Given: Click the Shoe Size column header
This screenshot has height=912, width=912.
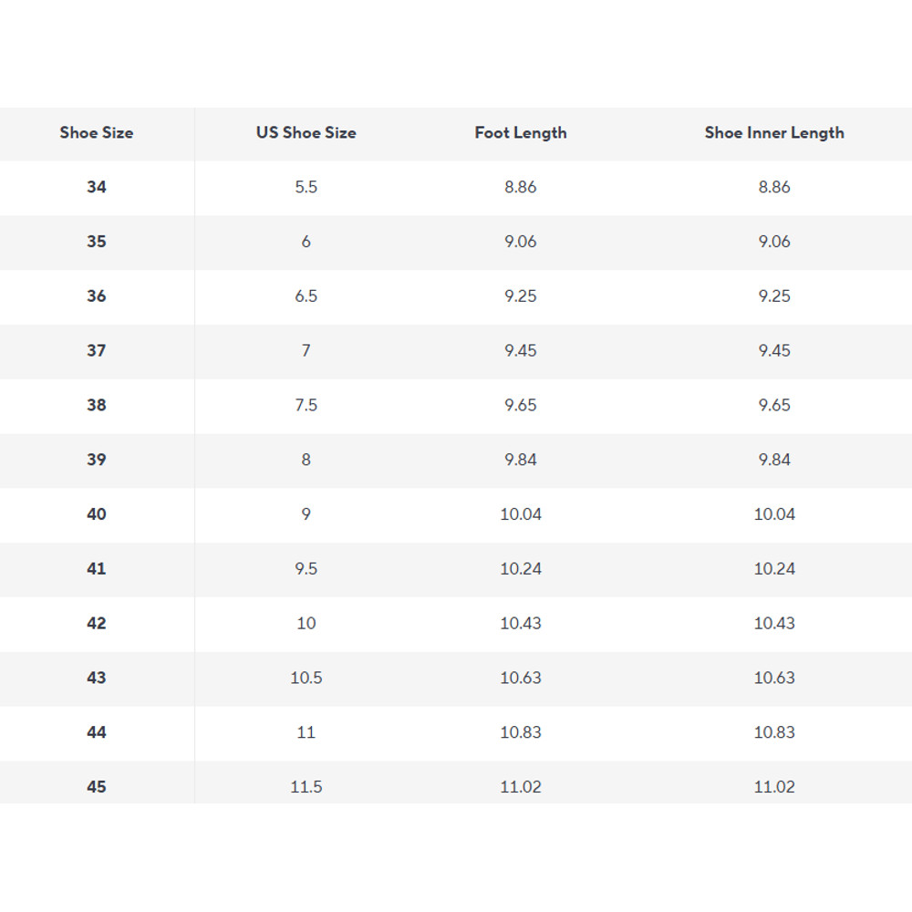Looking at the screenshot, I should click(97, 133).
